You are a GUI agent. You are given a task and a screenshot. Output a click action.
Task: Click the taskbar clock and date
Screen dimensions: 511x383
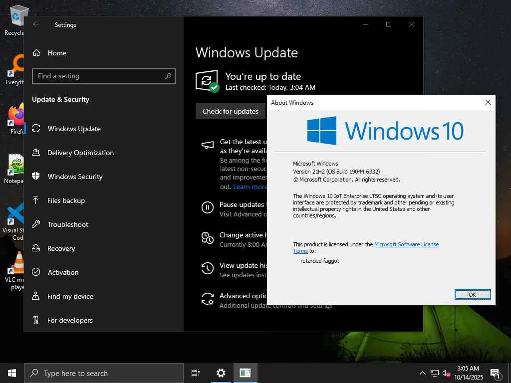click(x=468, y=373)
